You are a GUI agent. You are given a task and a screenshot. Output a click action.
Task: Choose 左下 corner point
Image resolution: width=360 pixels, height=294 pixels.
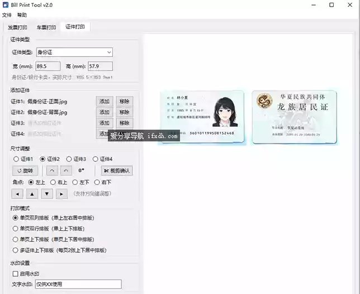point(80,182)
